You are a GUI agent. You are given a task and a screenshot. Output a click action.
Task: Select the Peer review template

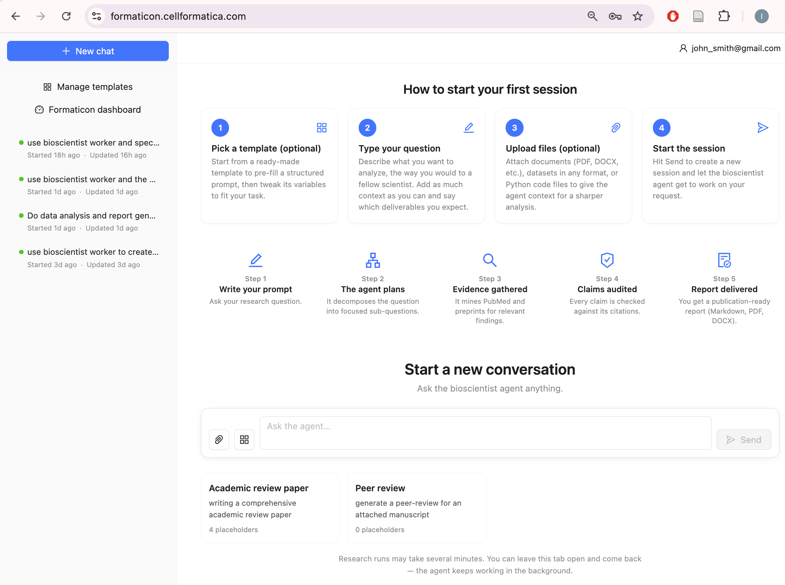[x=417, y=508]
